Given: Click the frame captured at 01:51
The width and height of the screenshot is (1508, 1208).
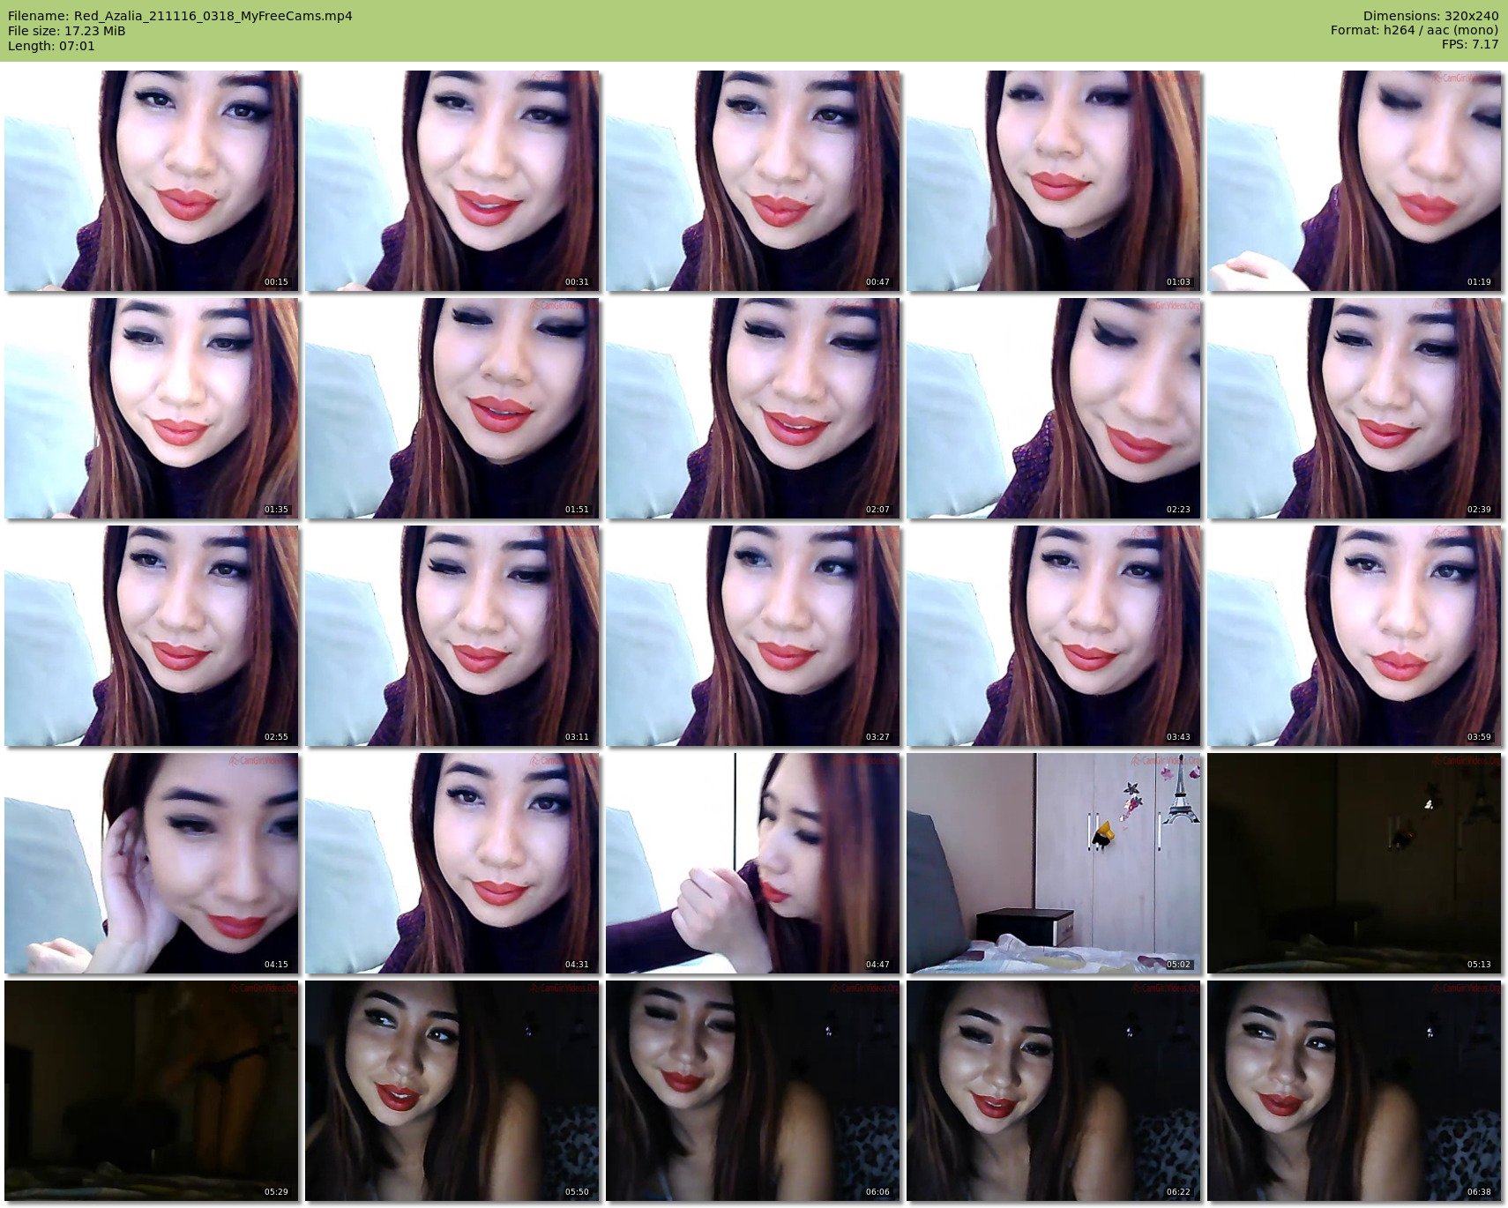Looking at the screenshot, I should tap(452, 408).
